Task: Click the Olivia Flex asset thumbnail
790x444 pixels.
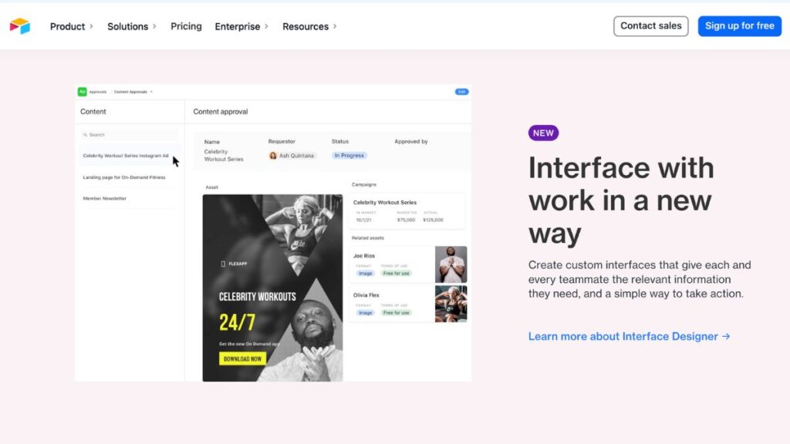Action: (451, 304)
